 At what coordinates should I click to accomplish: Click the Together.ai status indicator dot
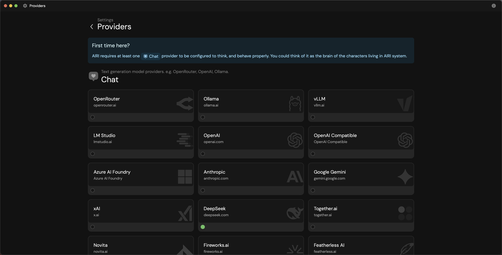pos(313,227)
